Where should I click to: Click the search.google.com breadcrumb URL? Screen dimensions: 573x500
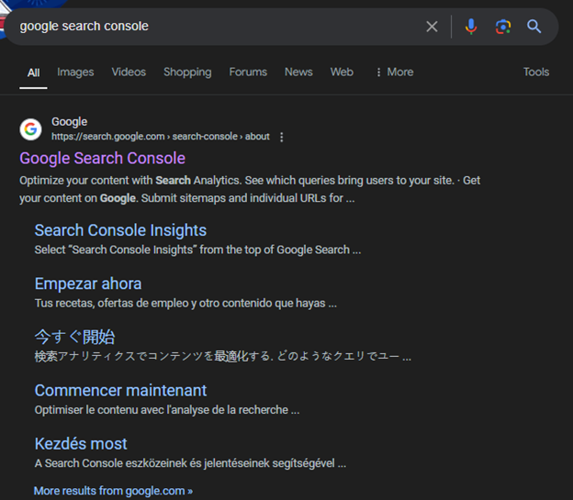(161, 137)
